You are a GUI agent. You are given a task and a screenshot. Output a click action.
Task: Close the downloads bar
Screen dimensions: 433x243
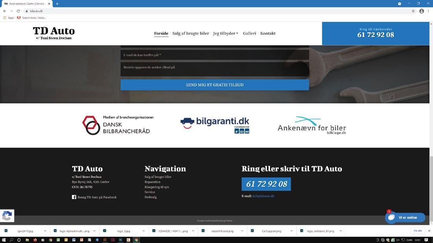tap(429, 230)
